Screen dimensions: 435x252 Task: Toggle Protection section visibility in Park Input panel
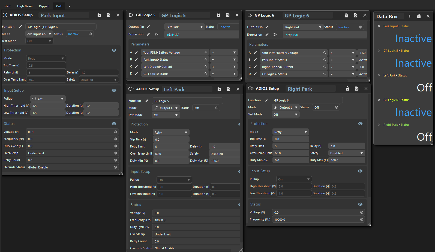(114, 50)
